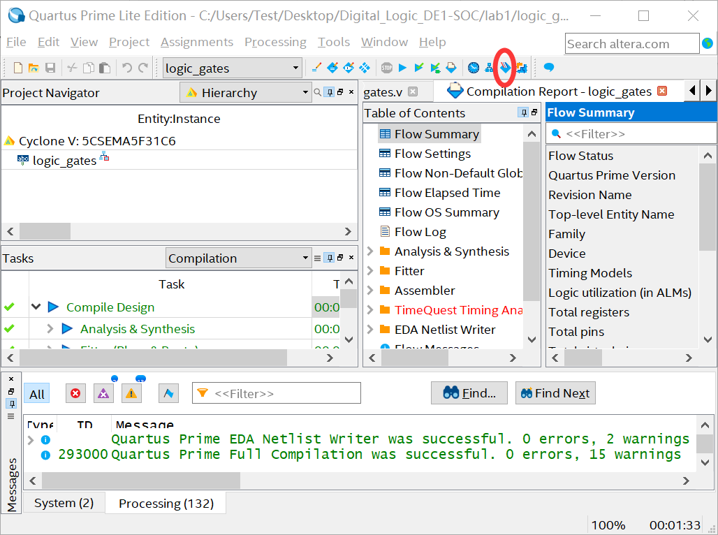Cut selection with the scissors icon

point(72,68)
